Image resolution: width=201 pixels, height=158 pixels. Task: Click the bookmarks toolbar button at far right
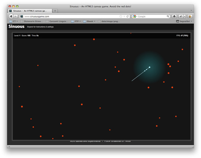point(190,16)
